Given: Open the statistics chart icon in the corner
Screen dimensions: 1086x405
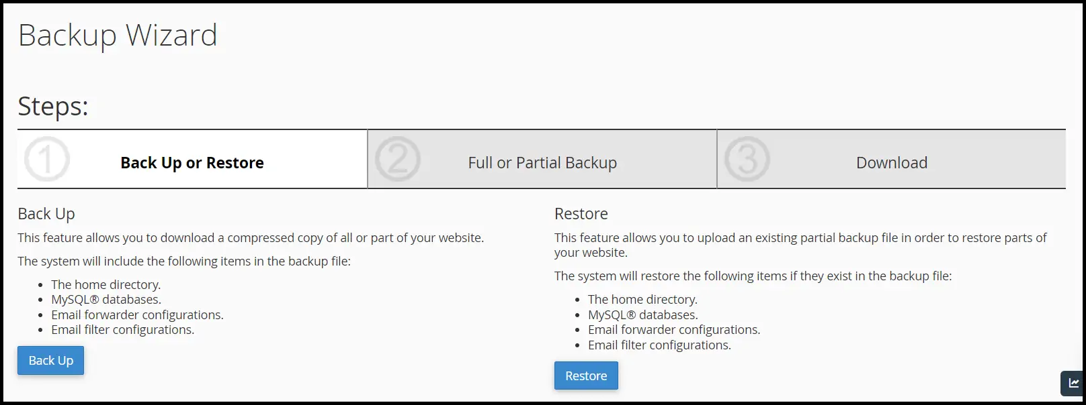Looking at the screenshot, I should coord(1074,384).
